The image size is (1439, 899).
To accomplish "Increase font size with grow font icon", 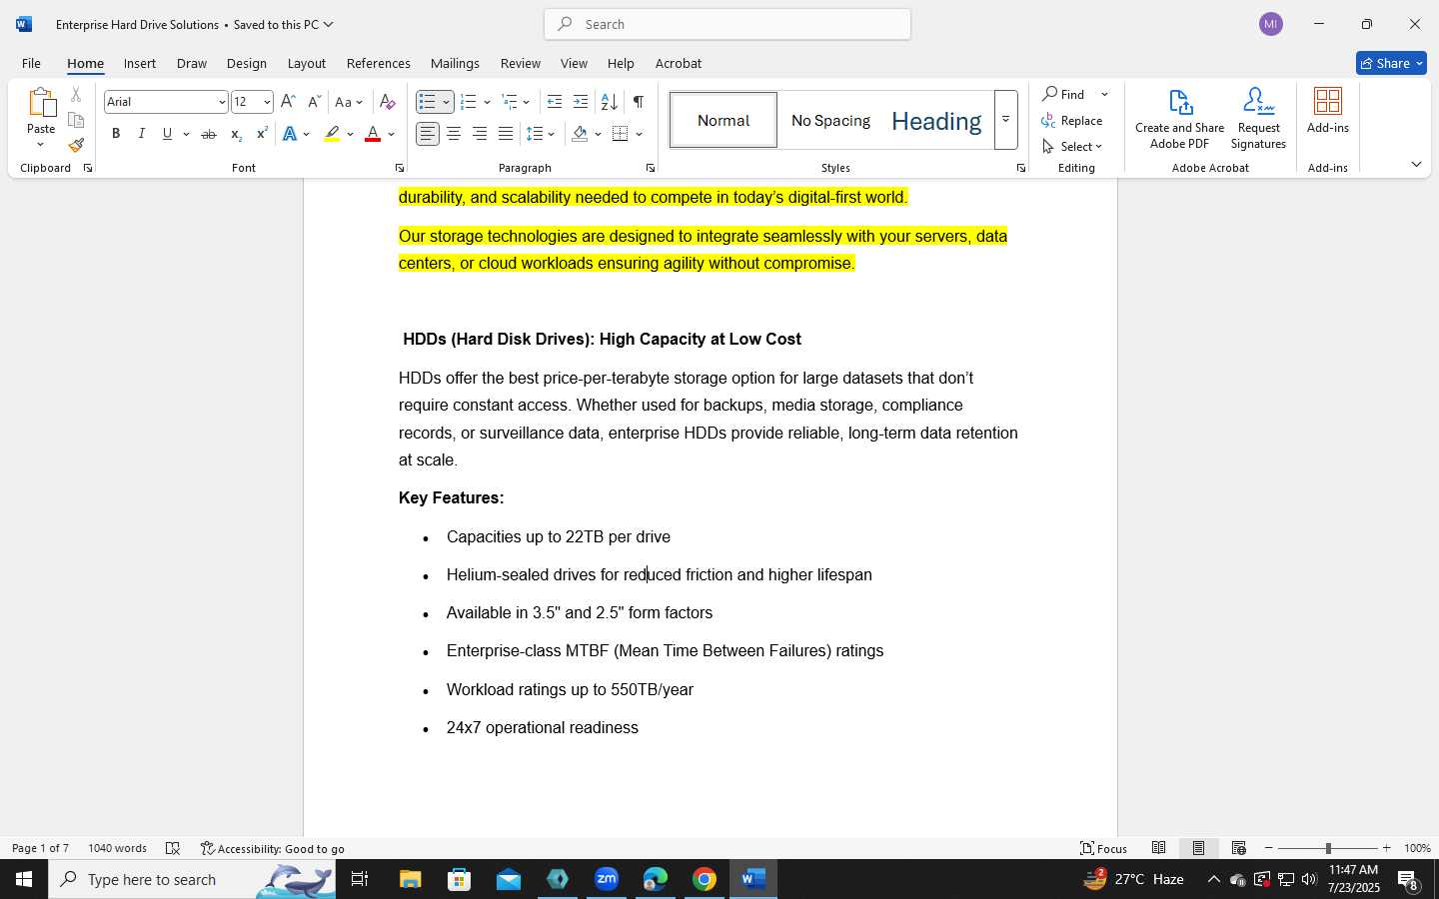I will (288, 102).
